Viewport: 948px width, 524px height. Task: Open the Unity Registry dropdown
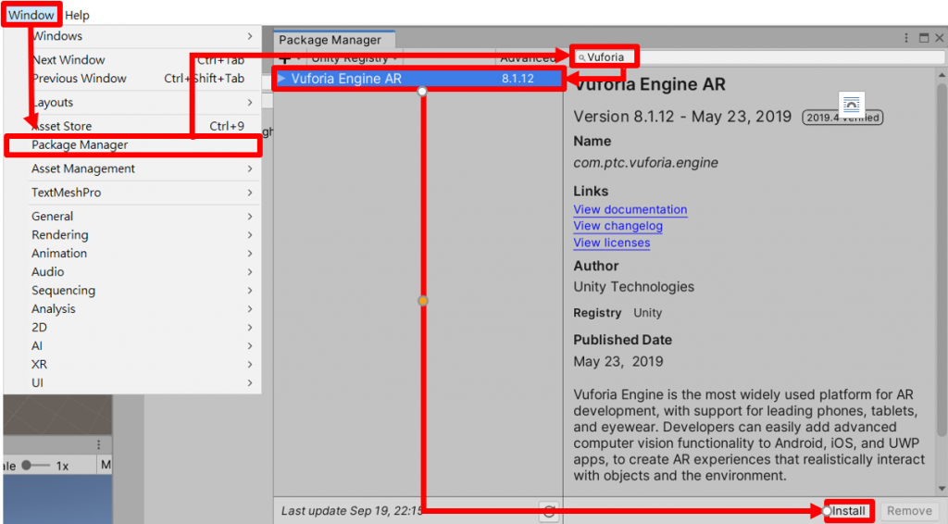(355, 58)
